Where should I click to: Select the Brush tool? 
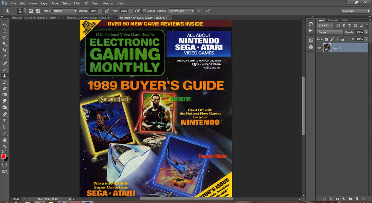(x=5, y=70)
